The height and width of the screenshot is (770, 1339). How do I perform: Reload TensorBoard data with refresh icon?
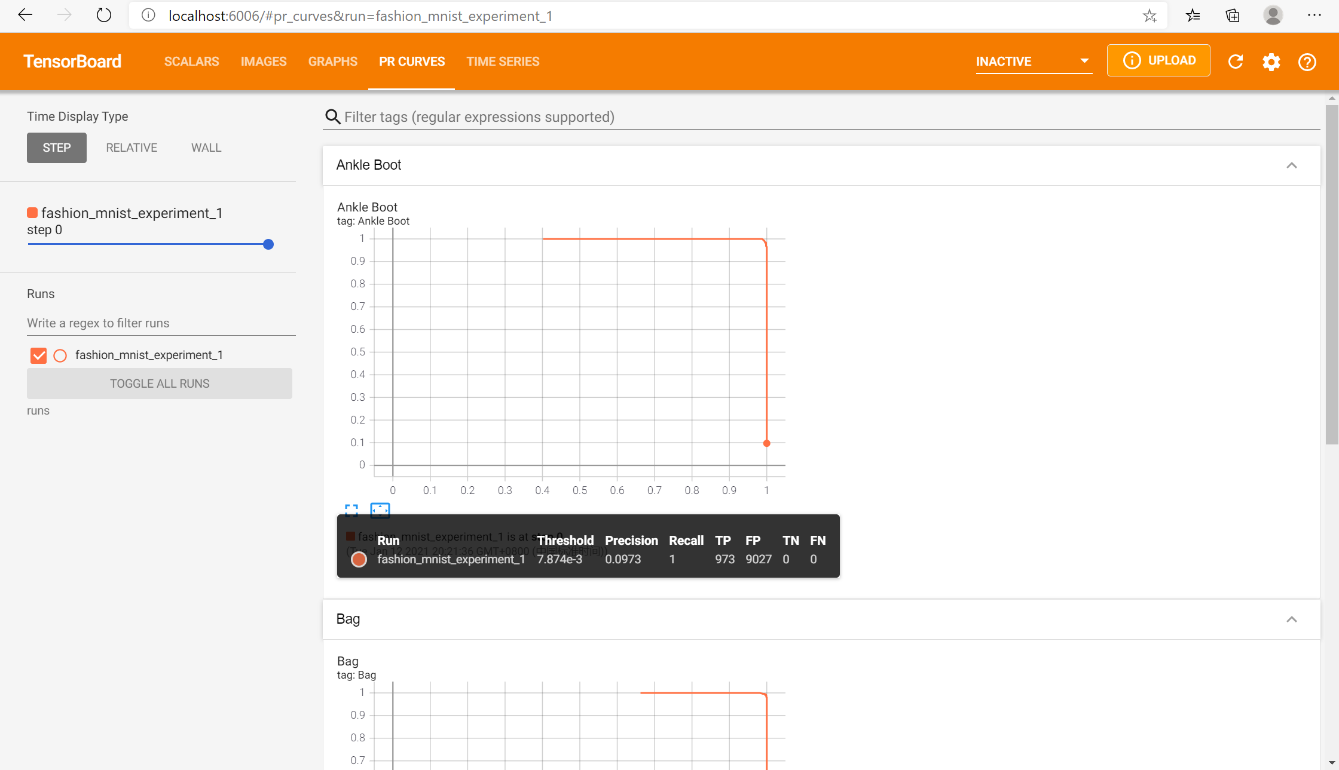(x=1236, y=62)
